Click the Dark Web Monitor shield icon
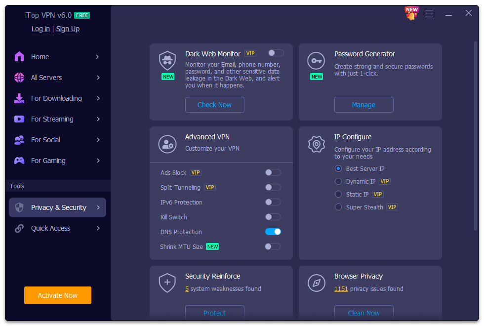Viewport: 484px width, 326px height. 167,61
